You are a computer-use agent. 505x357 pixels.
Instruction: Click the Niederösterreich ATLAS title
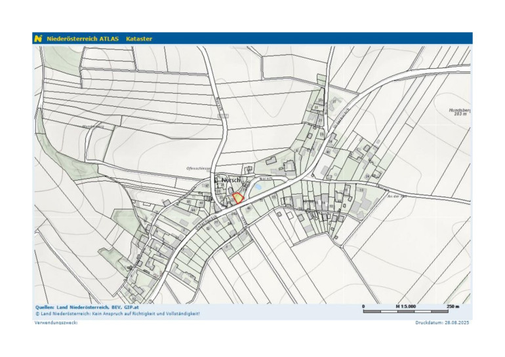click(83, 39)
